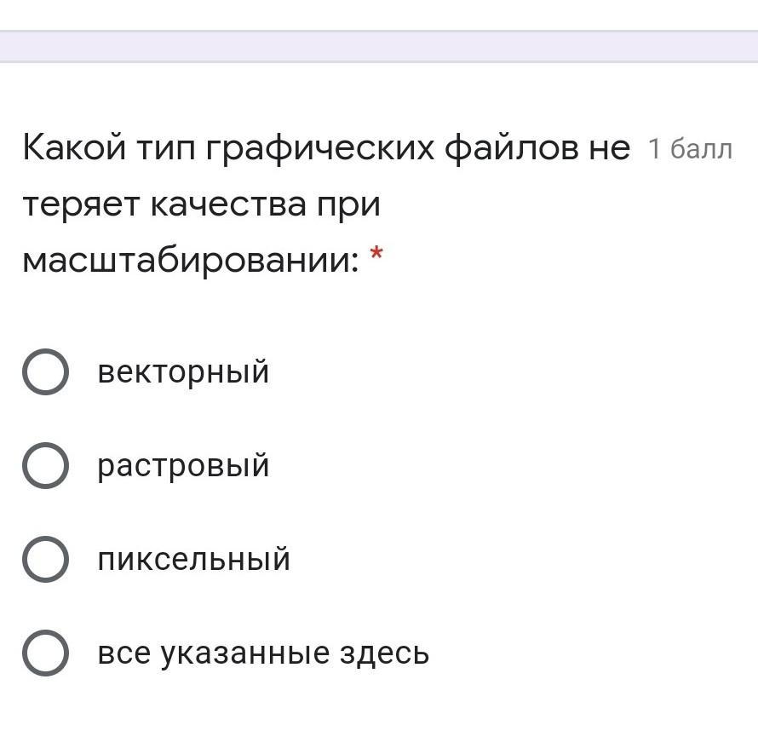The height and width of the screenshot is (754, 758).
Task: Click the пиксельный answer label text
Action: [193, 560]
